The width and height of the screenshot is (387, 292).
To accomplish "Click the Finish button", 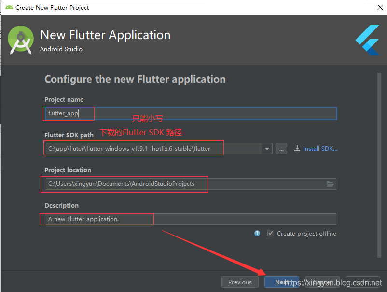I will pos(363,282).
